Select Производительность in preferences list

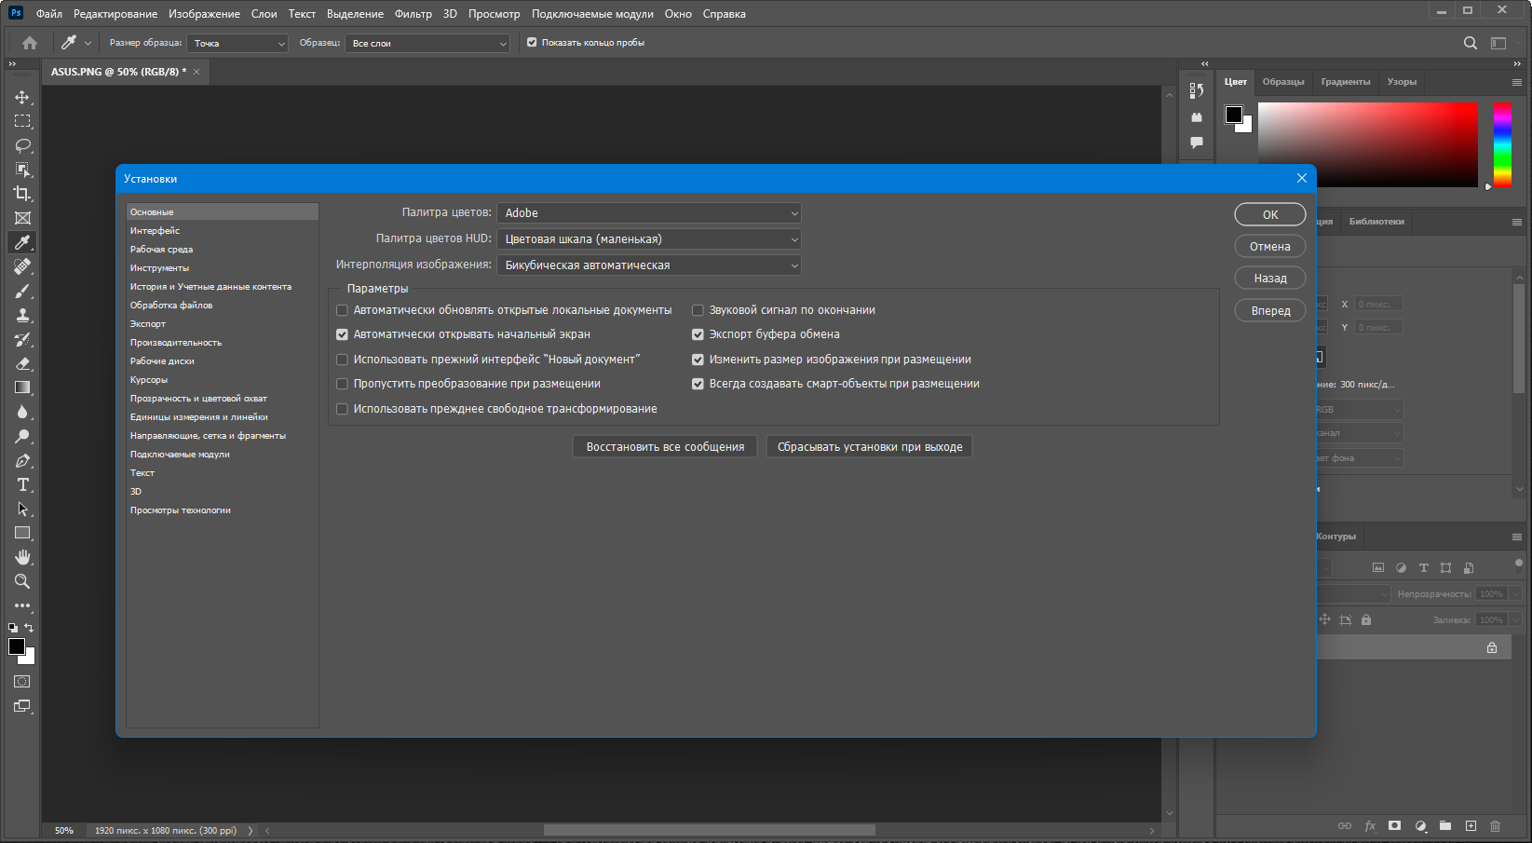[x=176, y=343]
